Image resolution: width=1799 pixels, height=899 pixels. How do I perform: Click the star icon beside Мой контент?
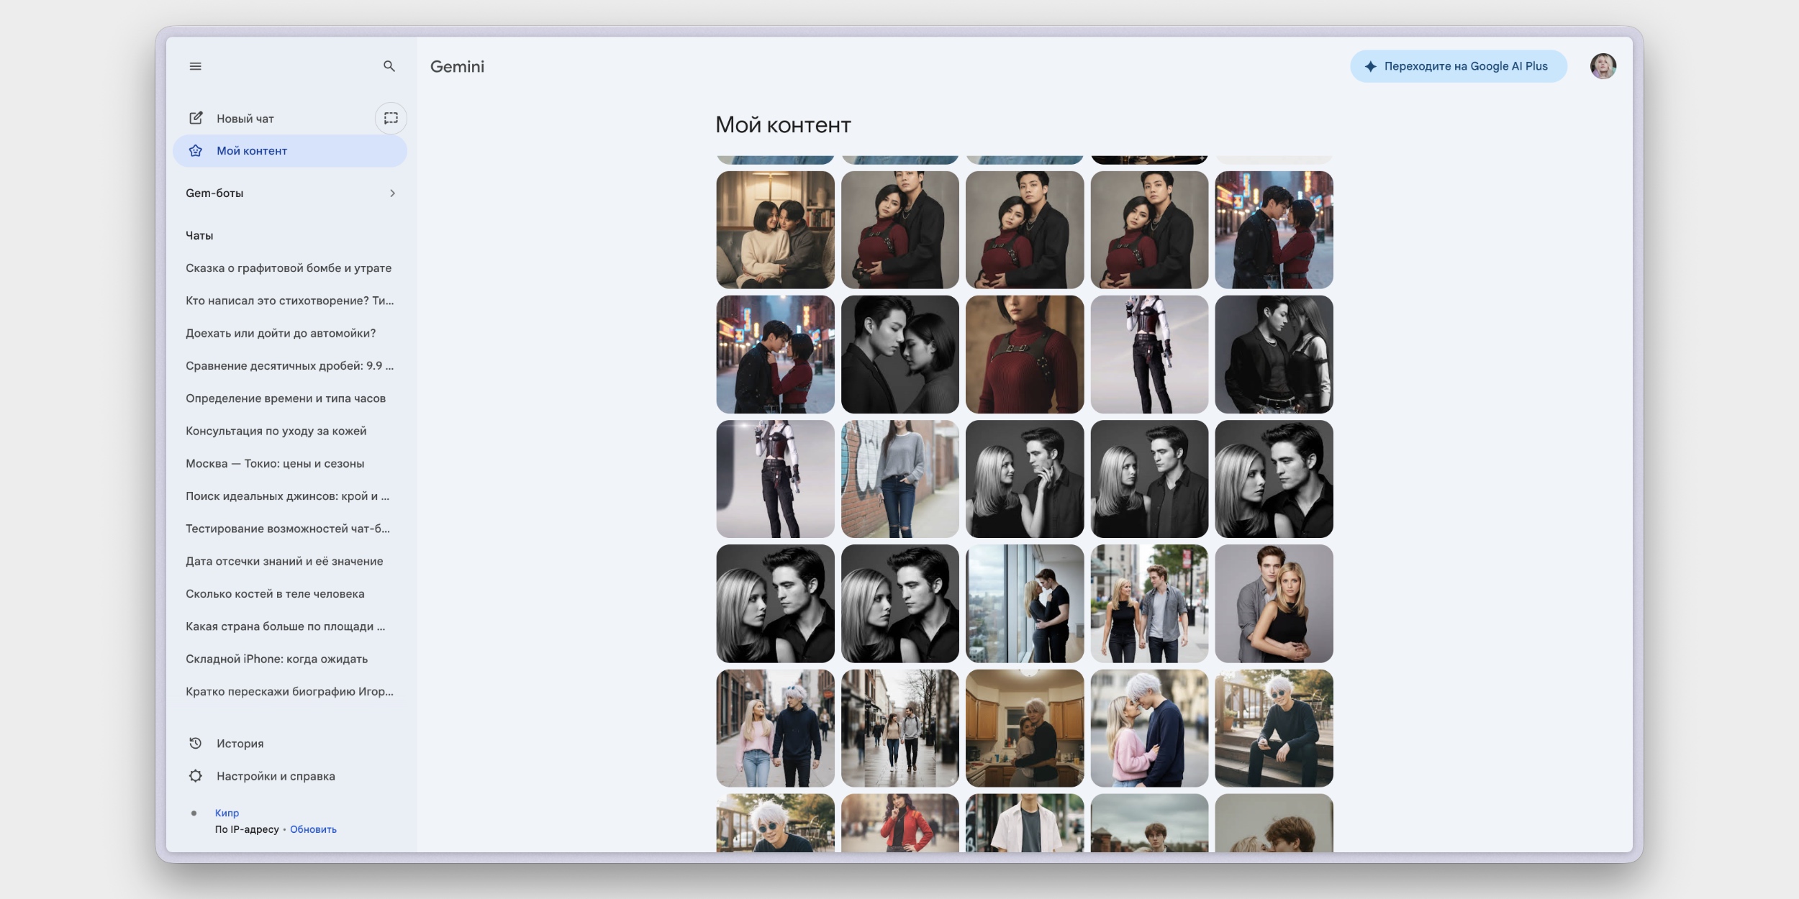(x=196, y=151)
